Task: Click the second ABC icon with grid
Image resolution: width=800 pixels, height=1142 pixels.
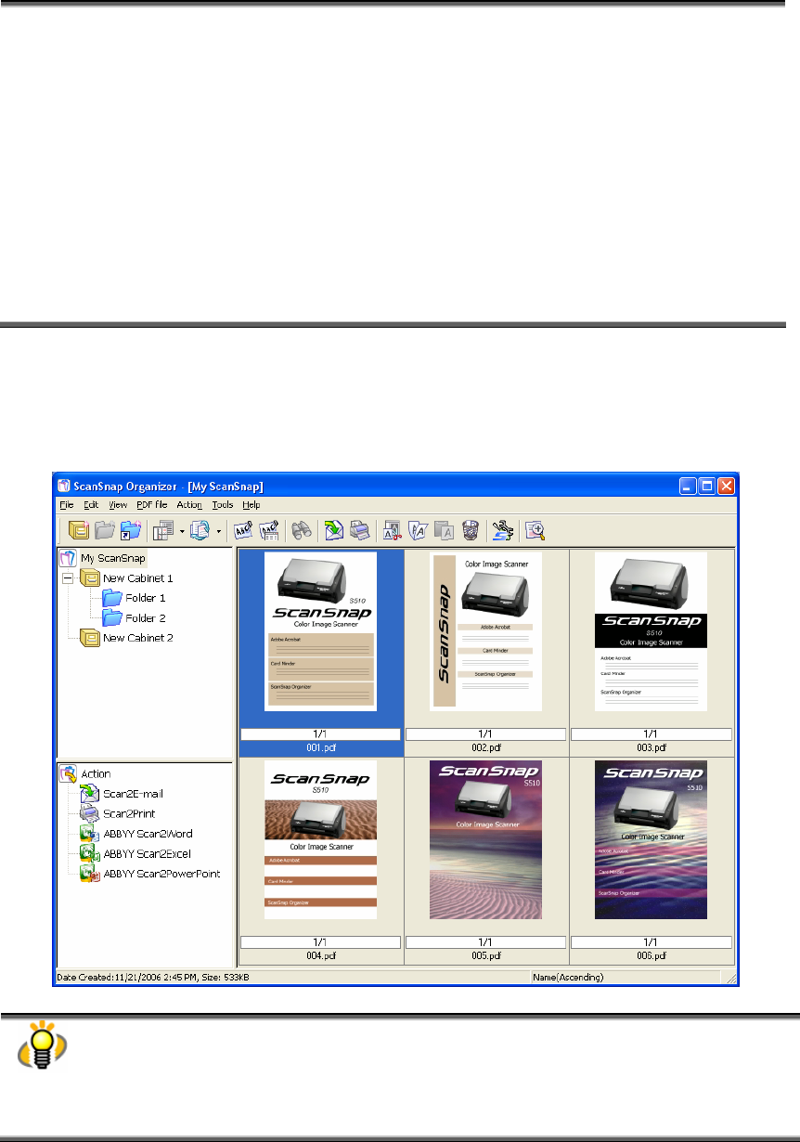Action: click(x=269, y=531)
